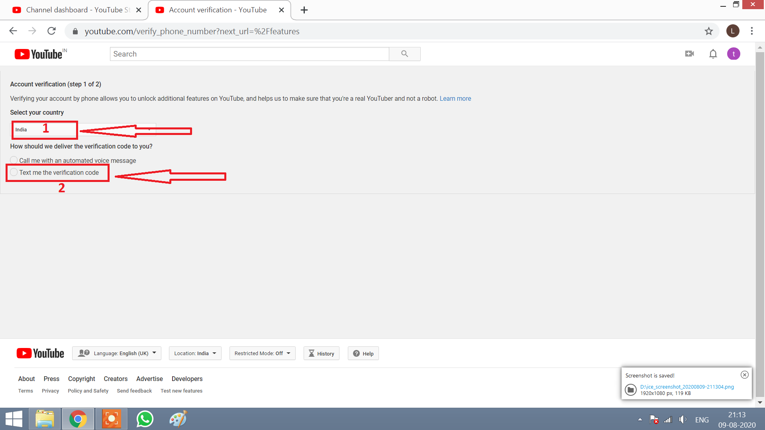Click in the YouTube search field
Screen dimensions: 765x430
tap(249, 54)
